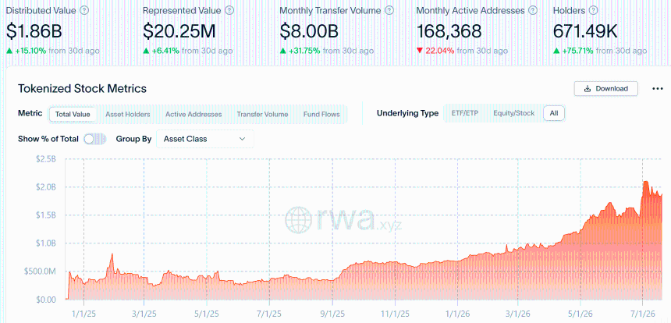Open the Asset Class Group By dropdown

[x=205, y=139]
